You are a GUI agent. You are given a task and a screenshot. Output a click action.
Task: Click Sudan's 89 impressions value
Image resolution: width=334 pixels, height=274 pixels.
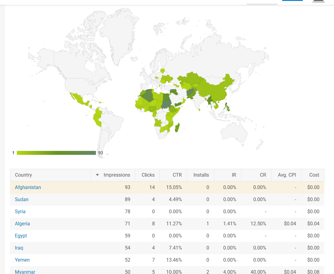click(x=128, y=199)
